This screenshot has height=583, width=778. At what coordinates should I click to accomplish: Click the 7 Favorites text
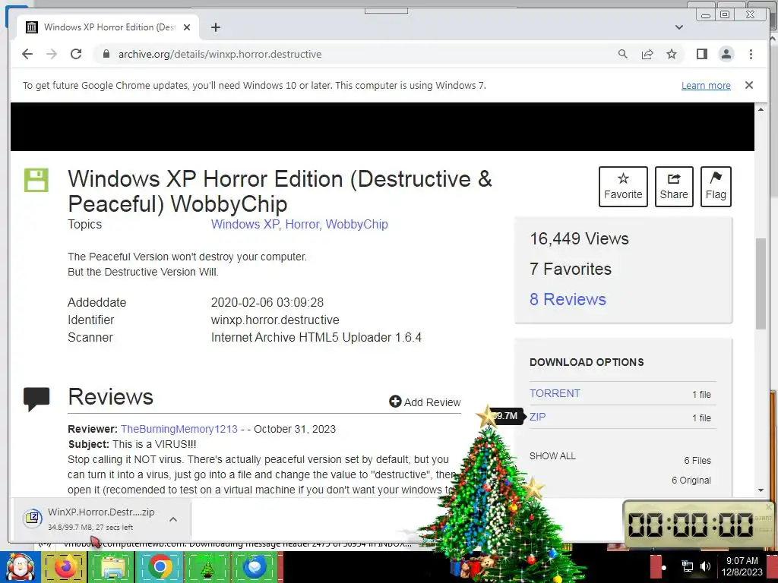(571, 269)
